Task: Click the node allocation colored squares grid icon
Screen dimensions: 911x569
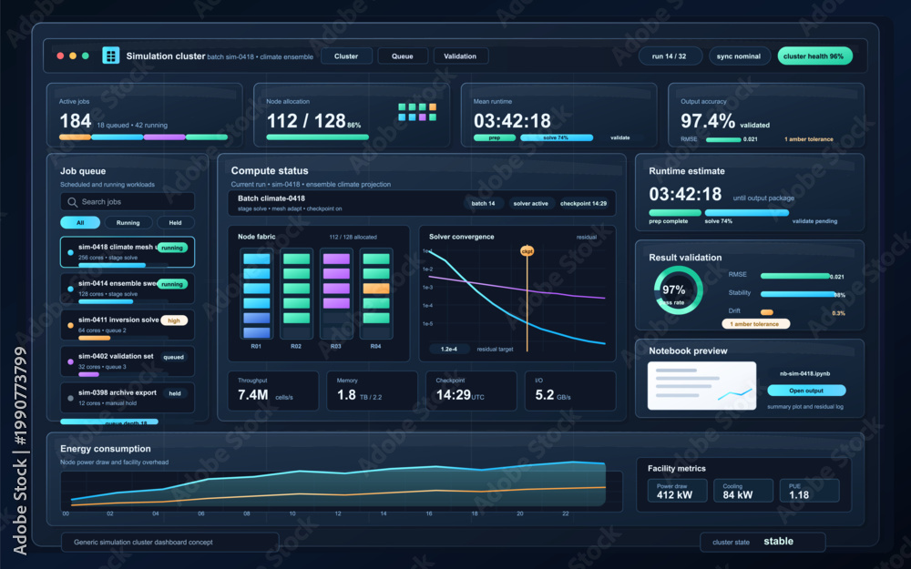Action: (417, 112)
